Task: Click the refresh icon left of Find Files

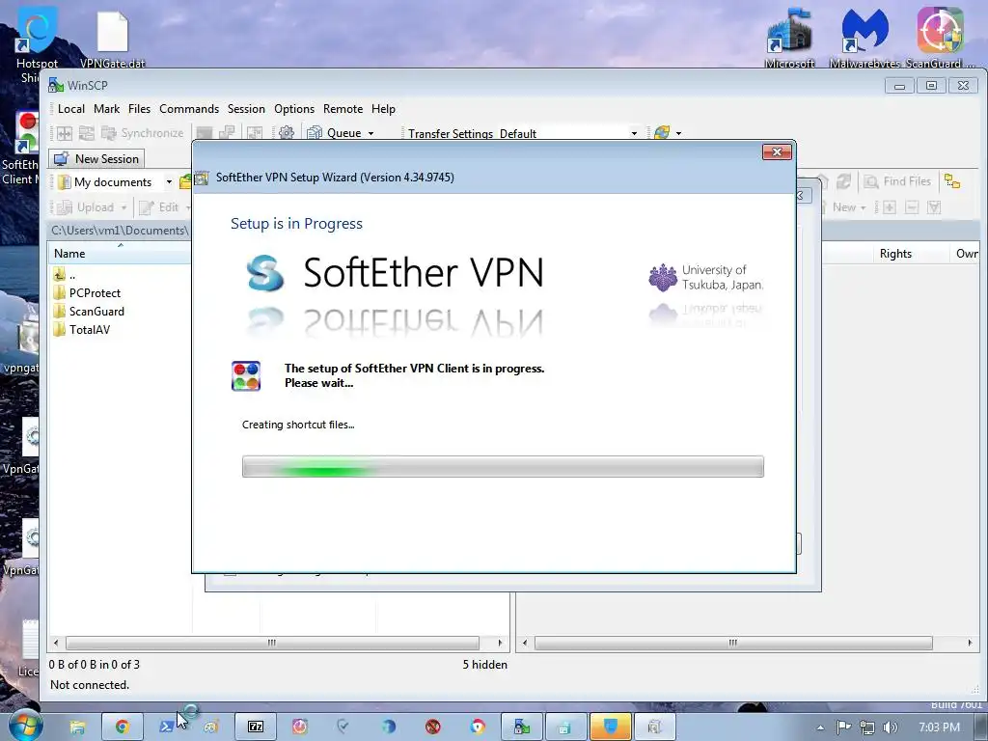Action: click(x=843, y=181)
